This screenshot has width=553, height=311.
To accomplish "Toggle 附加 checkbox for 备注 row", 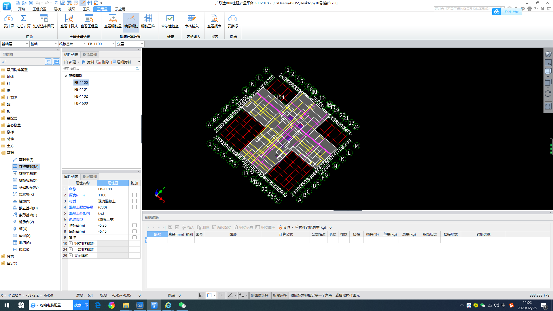I will click(x=135, y=237).
